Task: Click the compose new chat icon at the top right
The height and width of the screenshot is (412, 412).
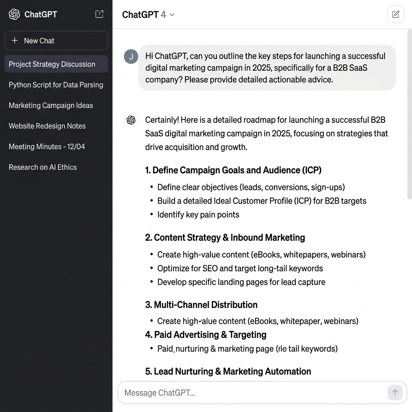Action: (x=396, y=14)
